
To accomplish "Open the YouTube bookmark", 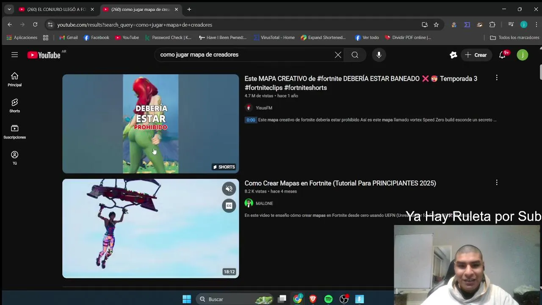I will point(127,37).
